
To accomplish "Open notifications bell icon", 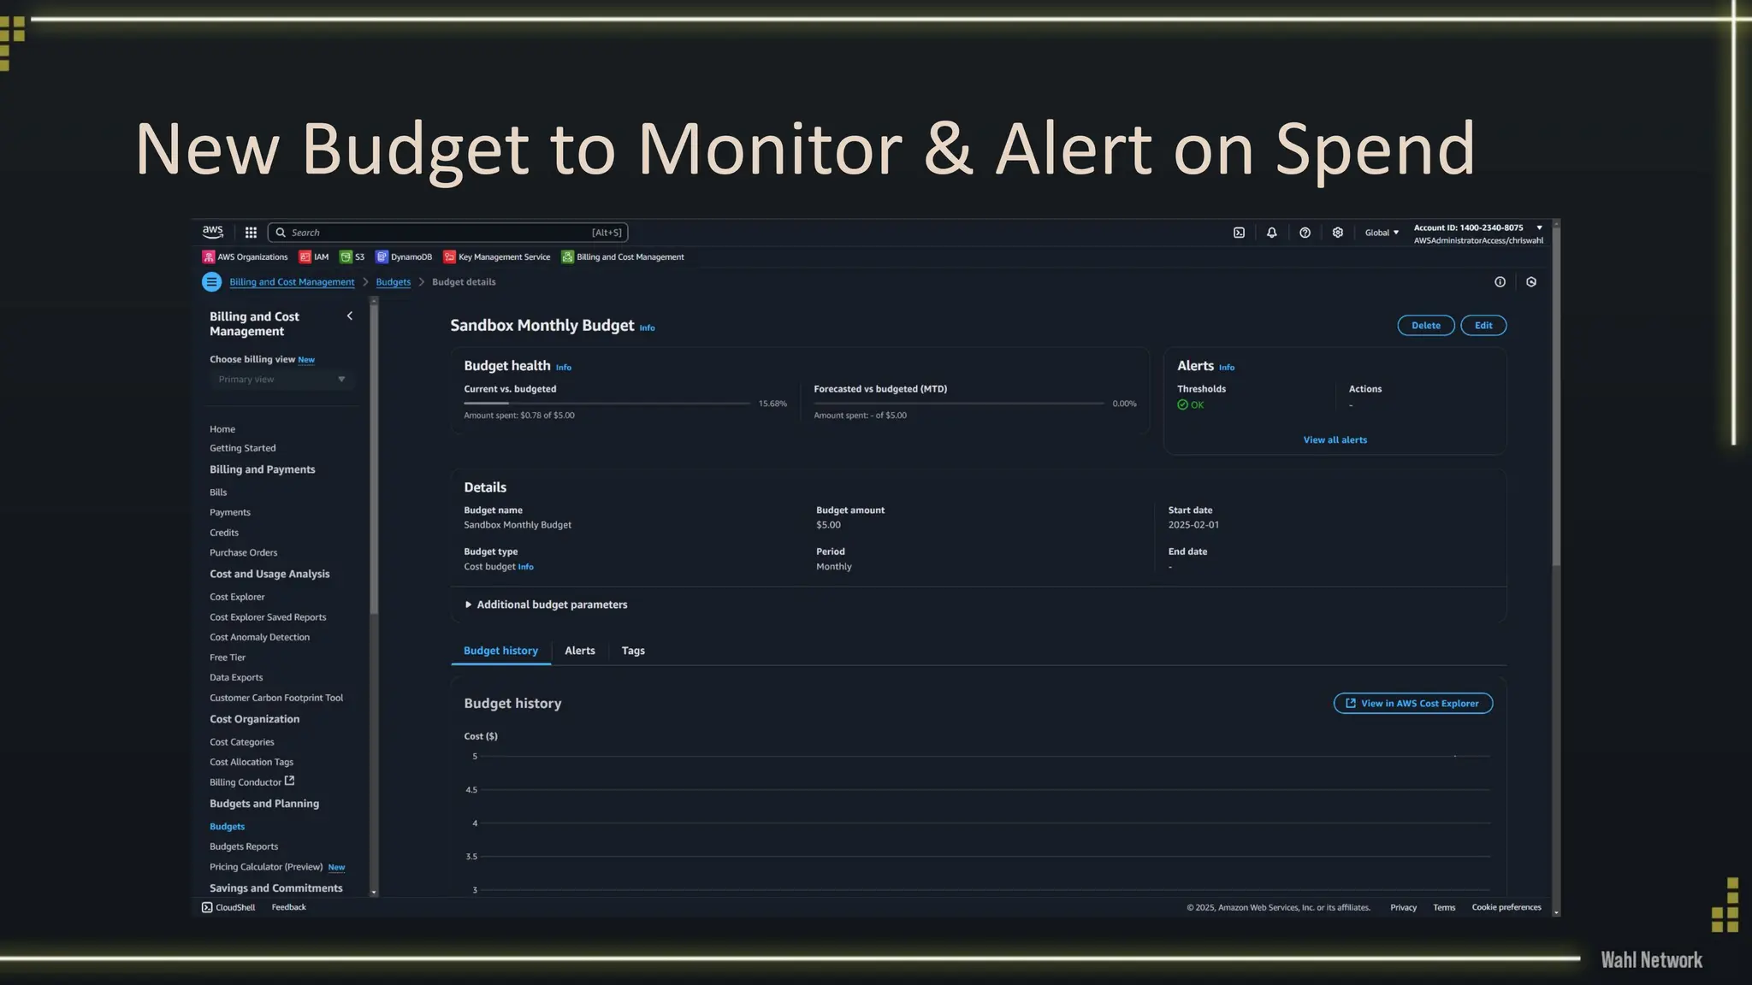I will click(1272, 233).
